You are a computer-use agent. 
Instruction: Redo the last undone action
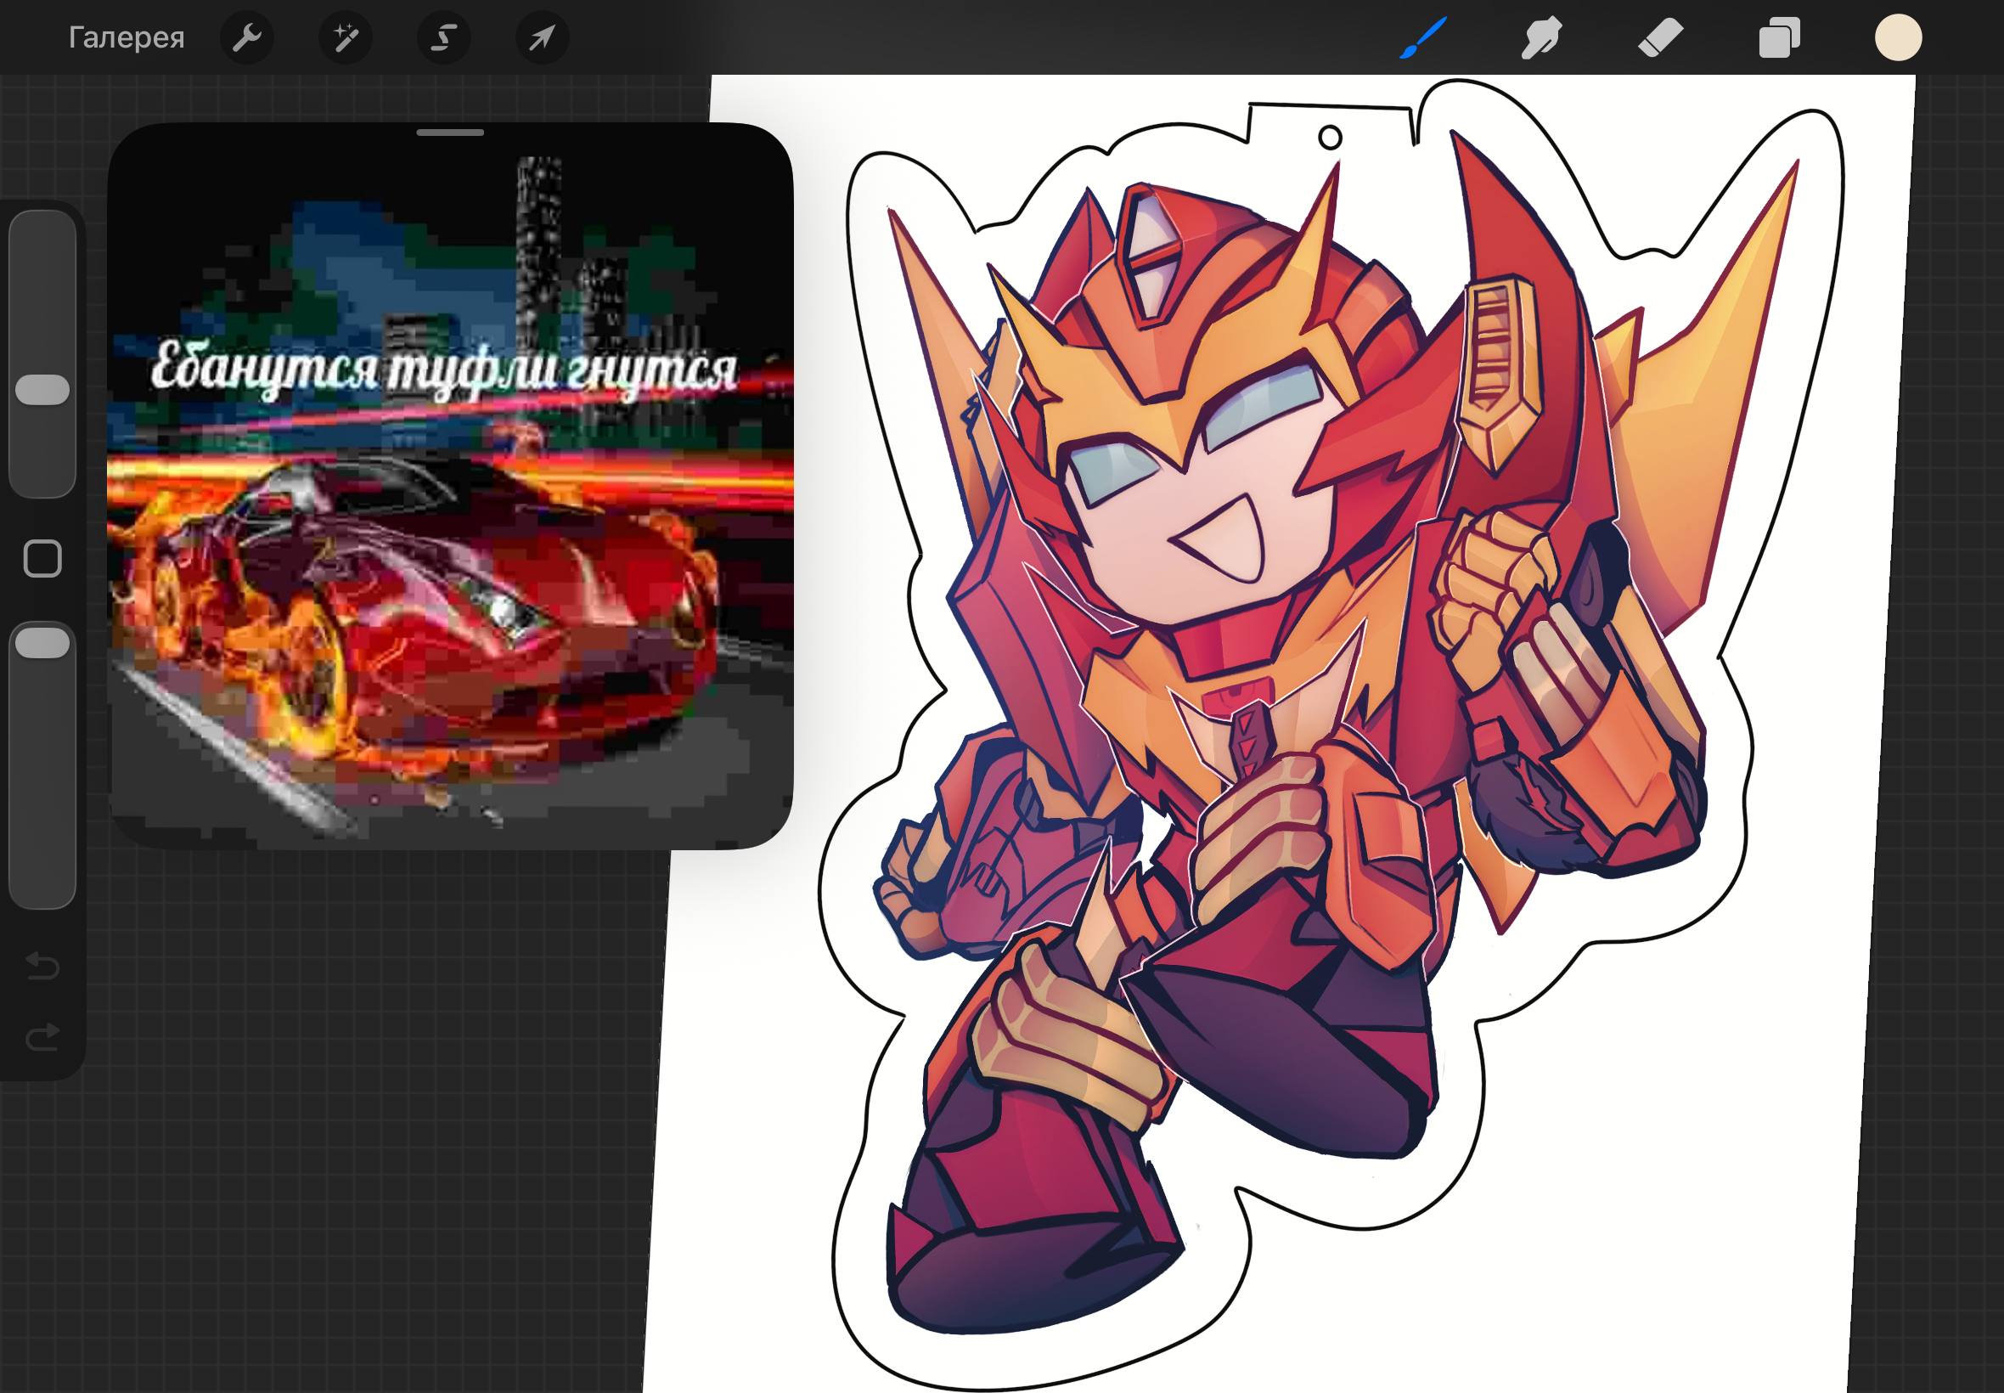pyautogui.click(x=42, y=1037)
